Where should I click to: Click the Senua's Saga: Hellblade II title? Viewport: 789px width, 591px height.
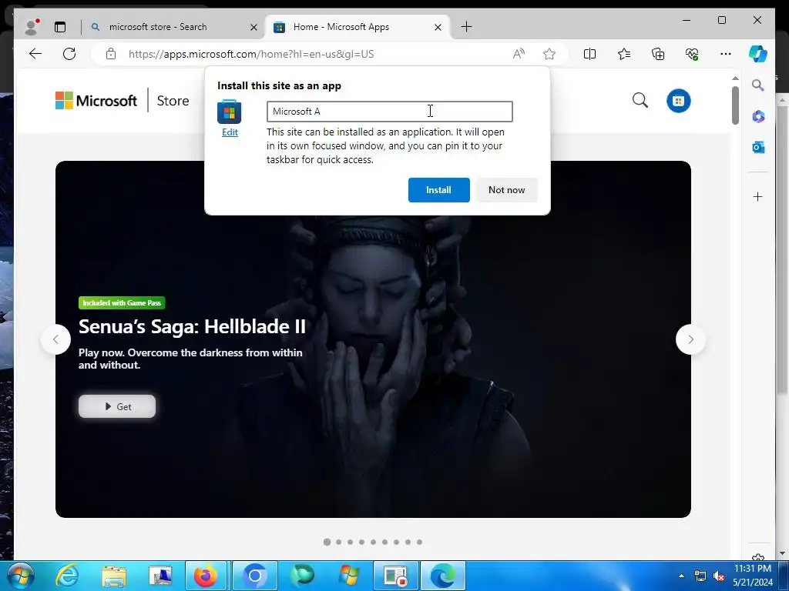pos(192,326)
